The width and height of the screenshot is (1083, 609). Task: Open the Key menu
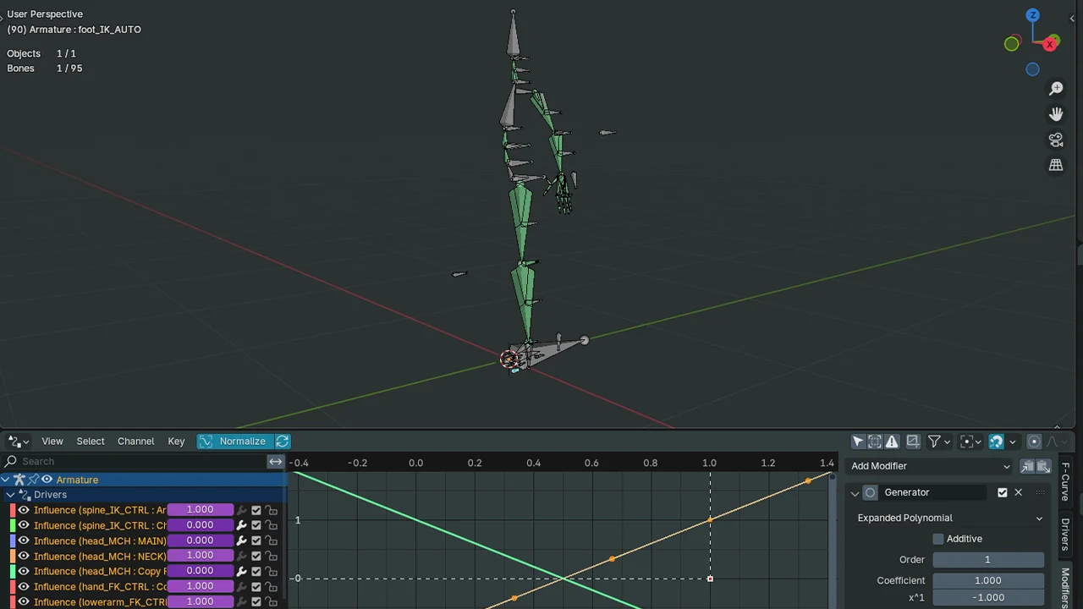(176, 442)
